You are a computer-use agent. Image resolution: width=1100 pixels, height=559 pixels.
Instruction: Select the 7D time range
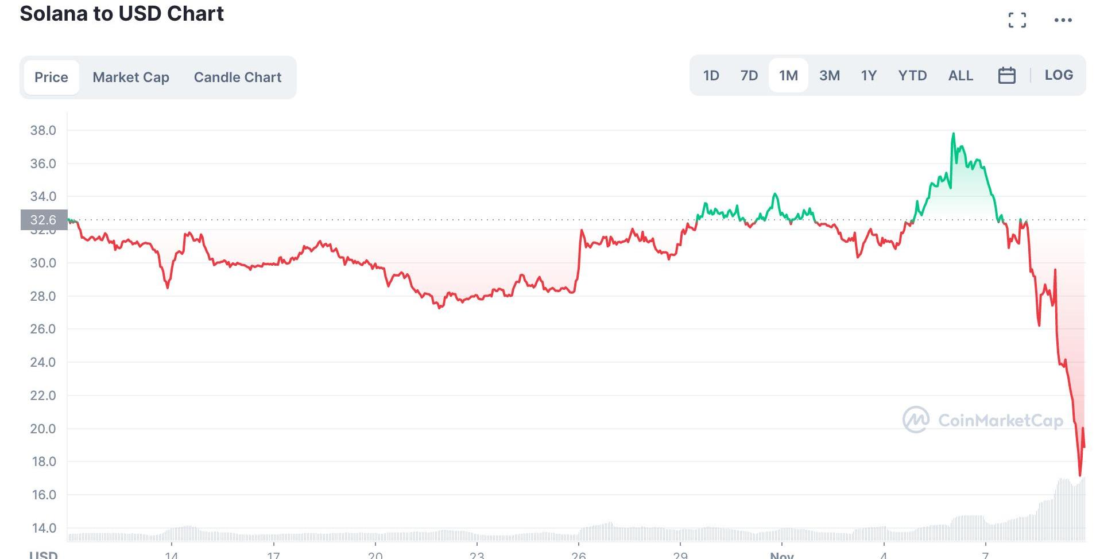click(749, 75)
